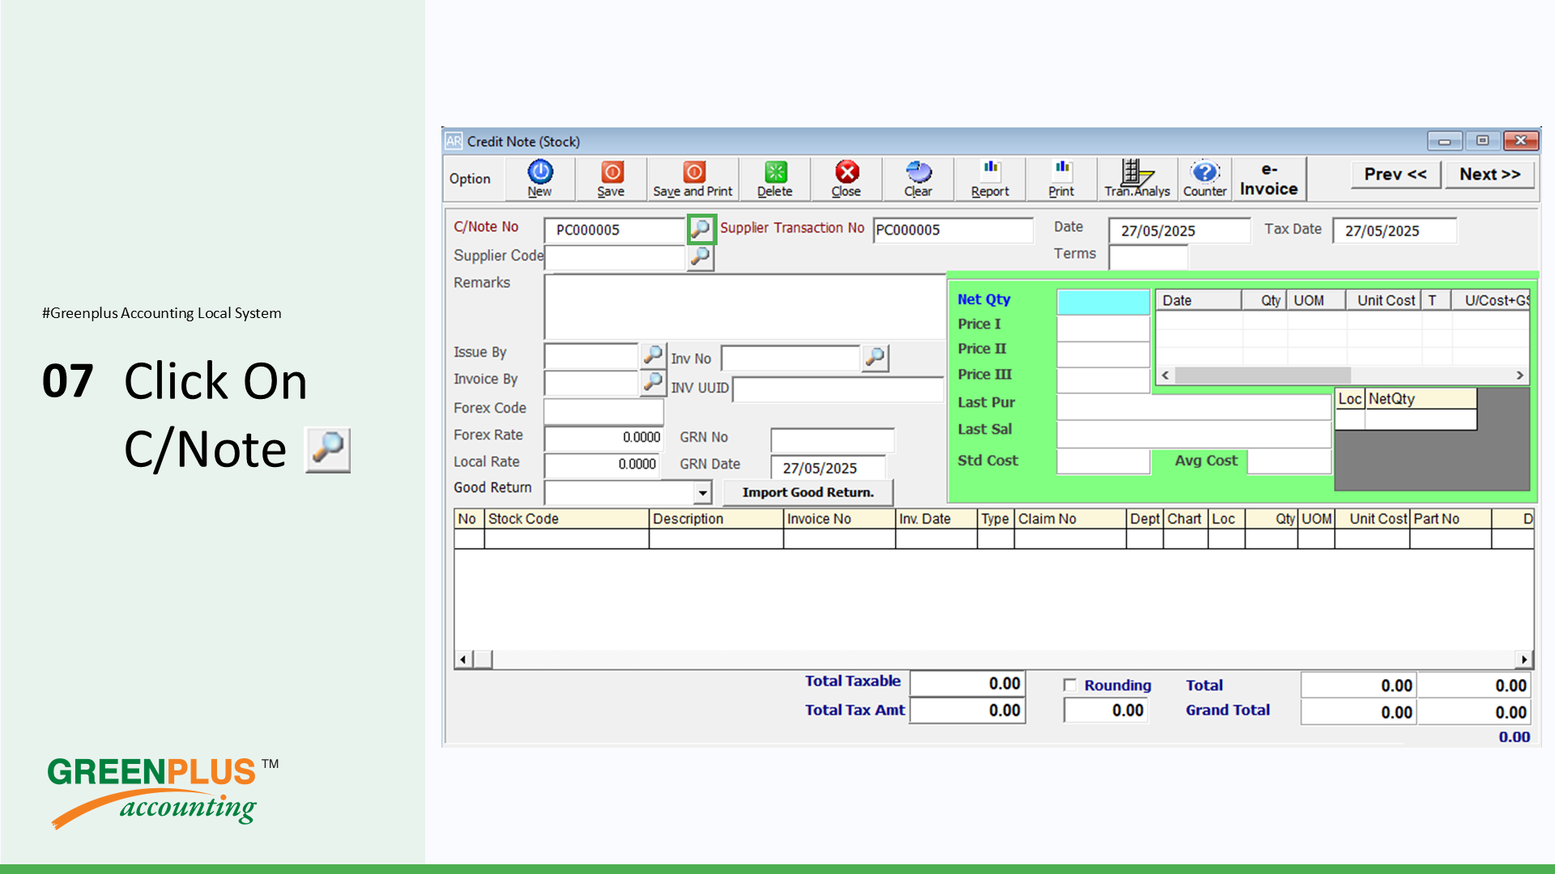Viewport: 1555px width, 874px height.
Task: Click the Print toolbar icon
Action: (1062, 178)
